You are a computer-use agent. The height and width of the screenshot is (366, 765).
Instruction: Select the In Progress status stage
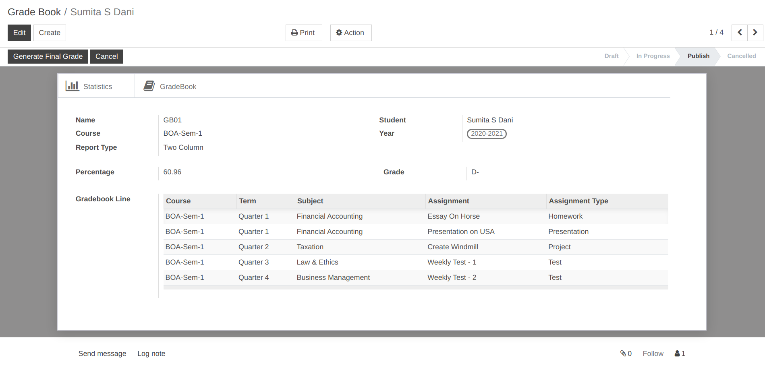(653, 56)
